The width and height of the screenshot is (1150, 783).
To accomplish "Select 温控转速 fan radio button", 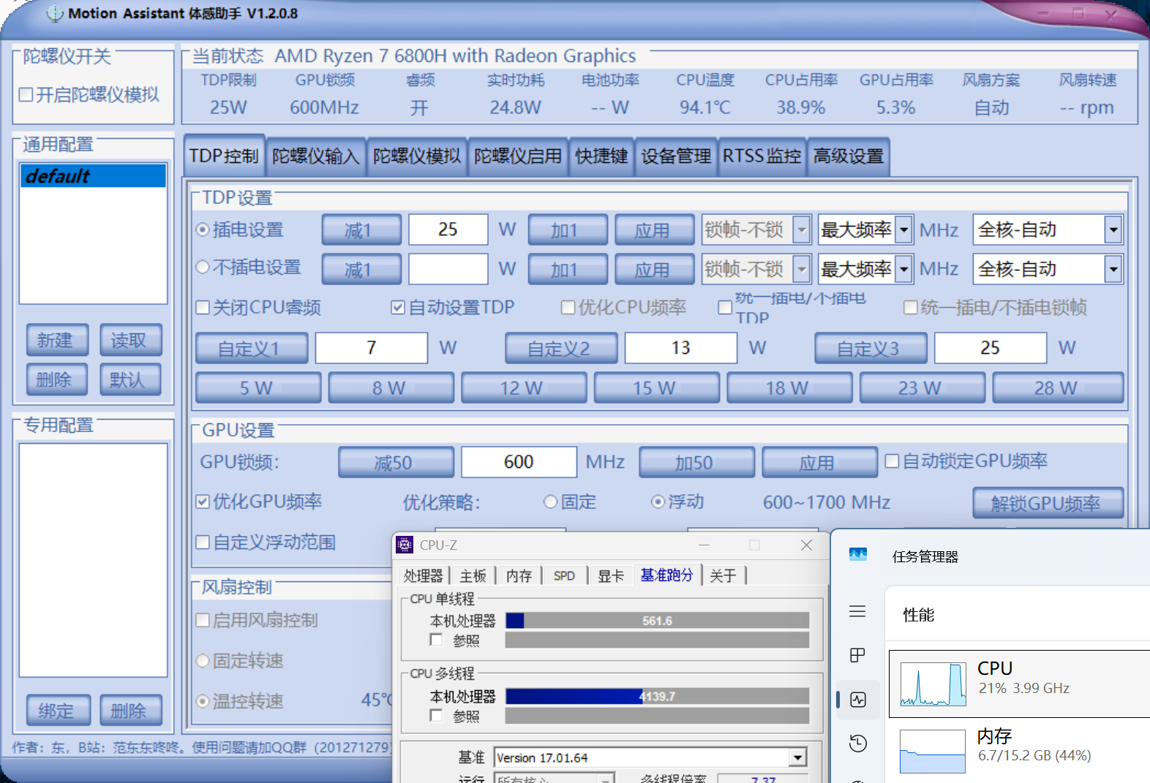I will pos(203,700).
